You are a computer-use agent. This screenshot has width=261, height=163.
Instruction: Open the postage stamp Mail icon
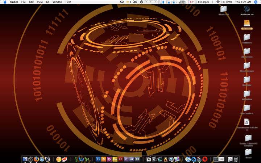click(x=47, y=159)
